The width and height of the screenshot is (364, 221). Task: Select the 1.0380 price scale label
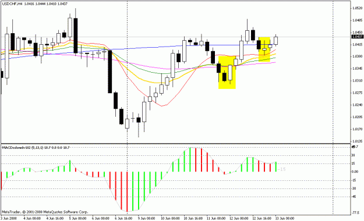(x=357, y=56)
